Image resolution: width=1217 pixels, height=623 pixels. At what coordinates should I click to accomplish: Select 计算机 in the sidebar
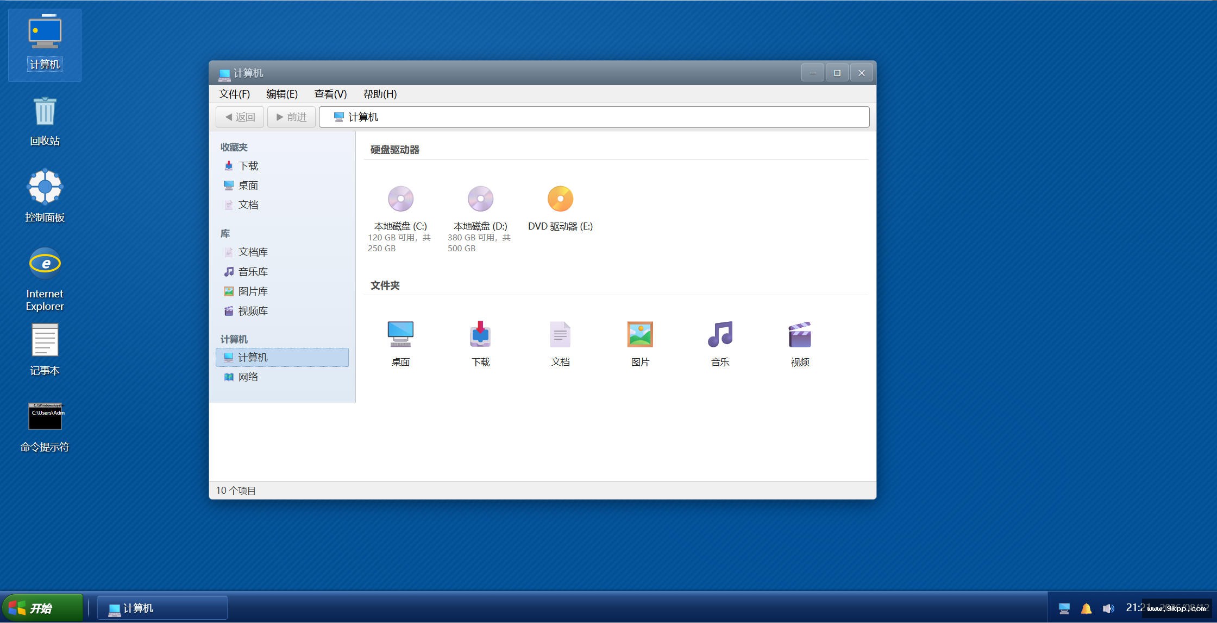click(x=282, y=358)
